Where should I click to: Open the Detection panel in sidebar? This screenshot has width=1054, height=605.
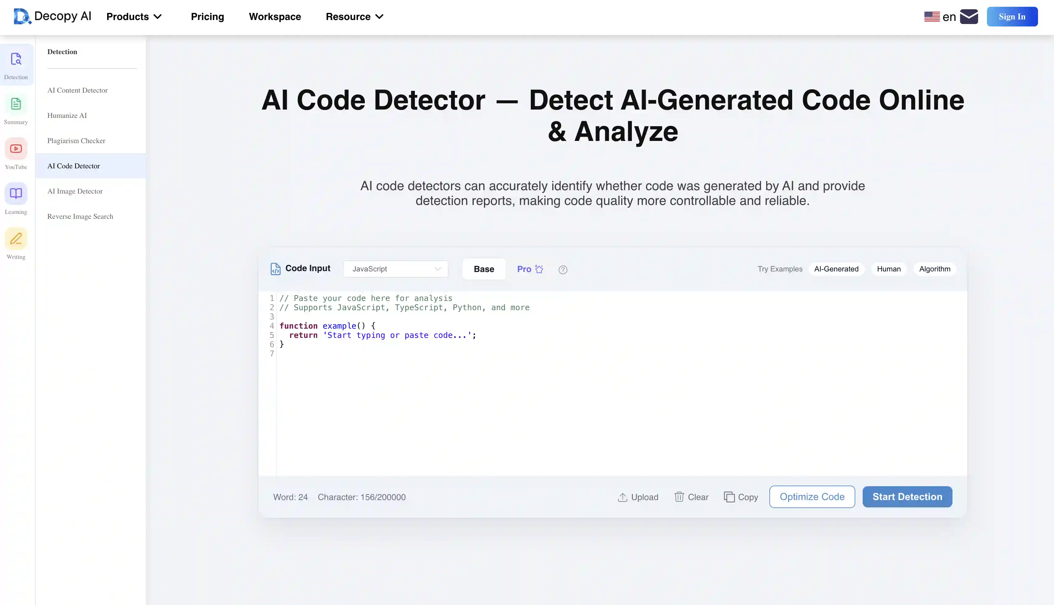pyautogui.click(x=16, y=64)
